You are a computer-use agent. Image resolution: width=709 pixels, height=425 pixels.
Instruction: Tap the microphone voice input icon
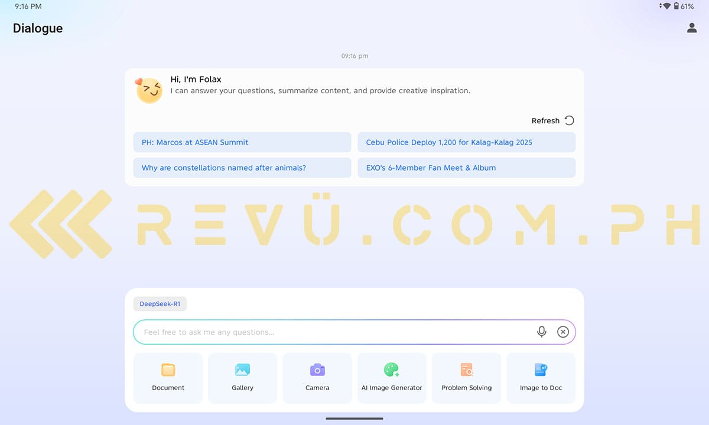coord(541,332)
